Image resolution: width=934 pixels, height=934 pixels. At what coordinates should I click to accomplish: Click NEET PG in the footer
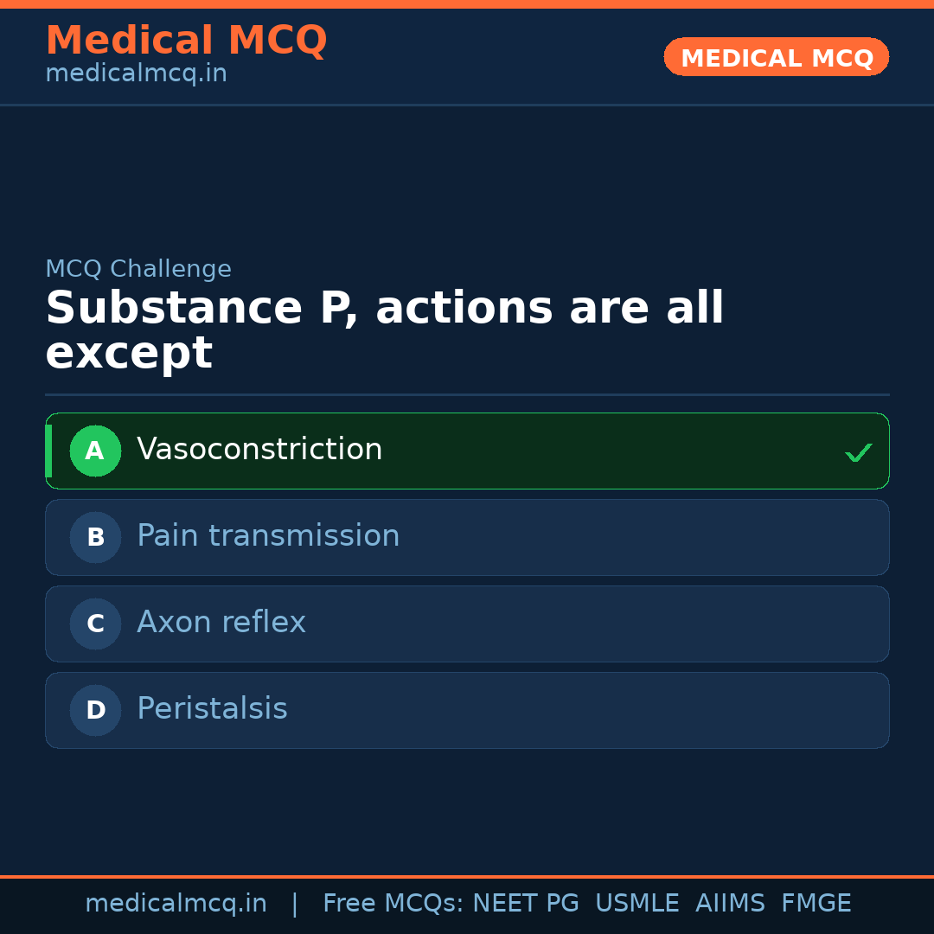pos(526,904)
